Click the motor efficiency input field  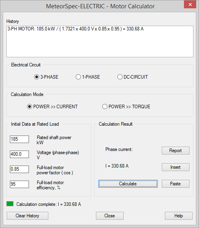click(x=19, y=184)
